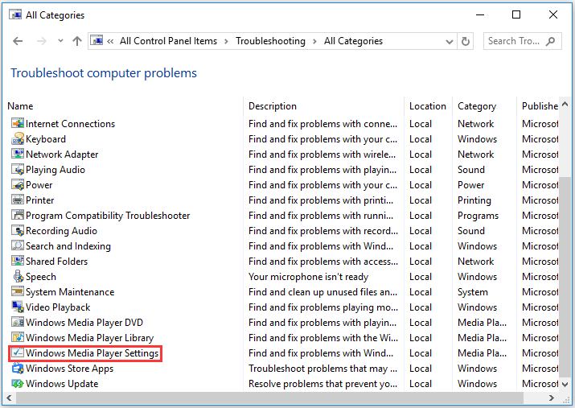Screen dimensions: 575x408
Task: Click the Playing Audio speaker icon
Action: [17, 170]
